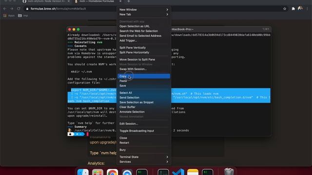Image resolution: width=312 pixels, height=175 pixels.
Task: Minimize the terminal with yellow button
Action: (x=74, y=29)
